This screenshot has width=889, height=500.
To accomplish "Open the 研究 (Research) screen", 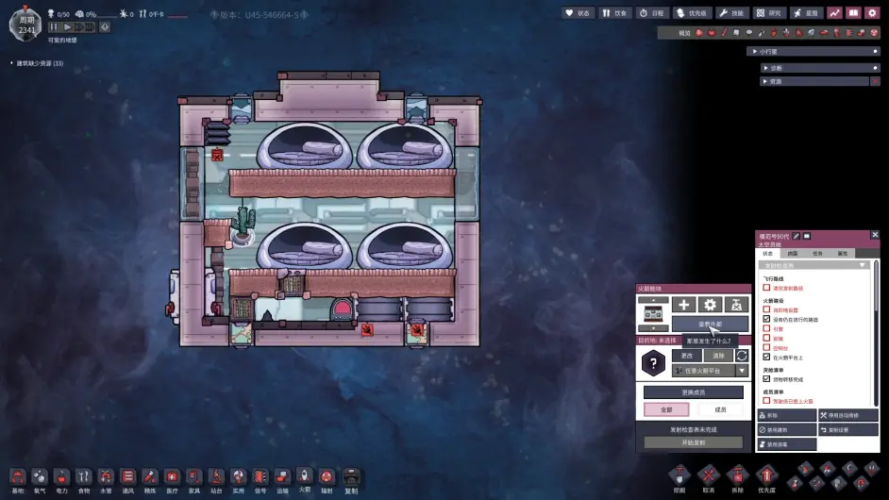I will [x=771, y=13].
